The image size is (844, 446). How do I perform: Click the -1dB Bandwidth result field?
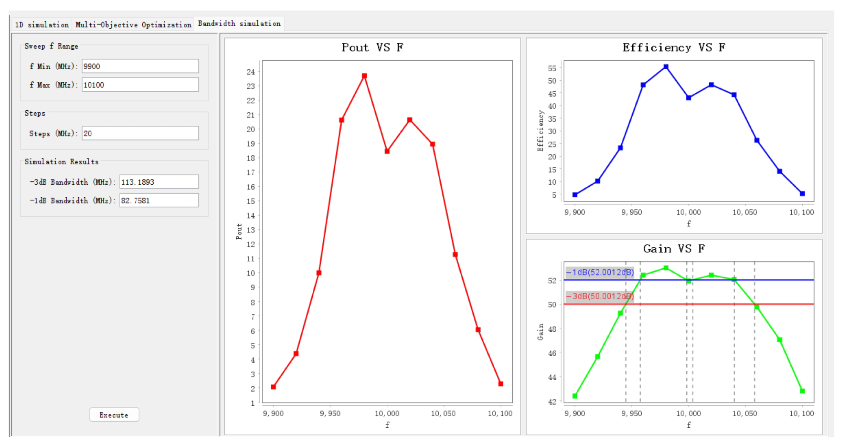click(x=159, y=201)
